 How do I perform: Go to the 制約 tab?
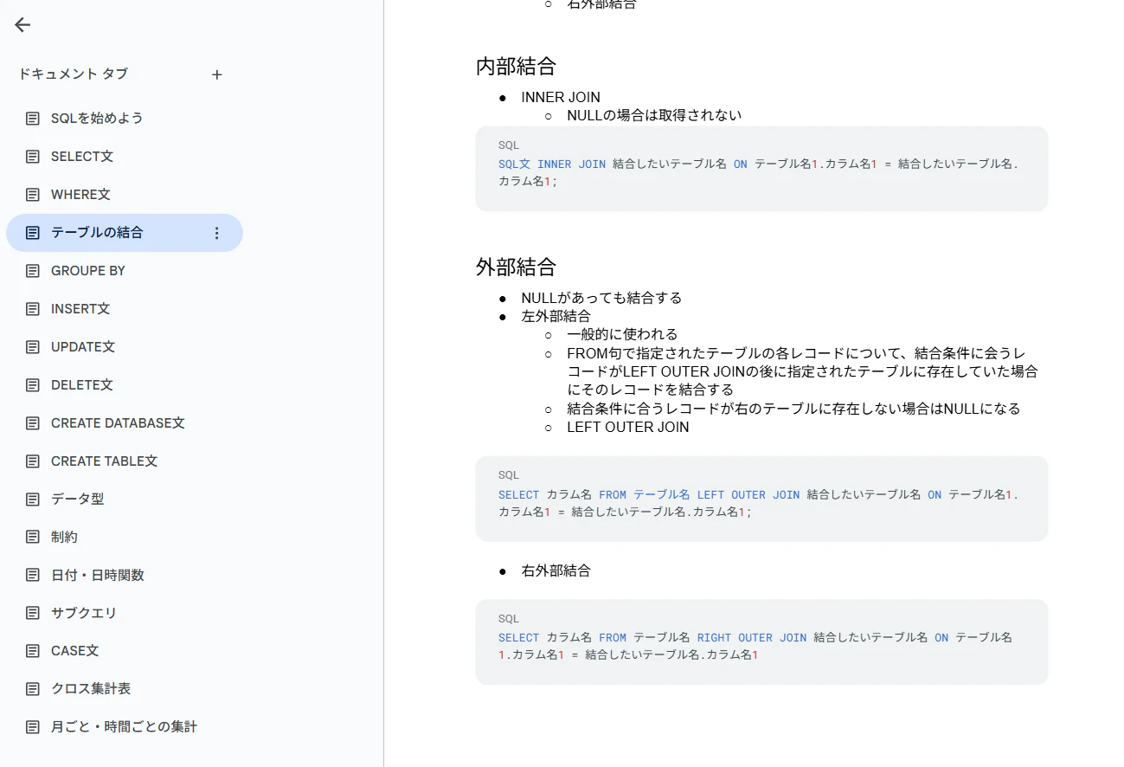[x=125, y=538]
